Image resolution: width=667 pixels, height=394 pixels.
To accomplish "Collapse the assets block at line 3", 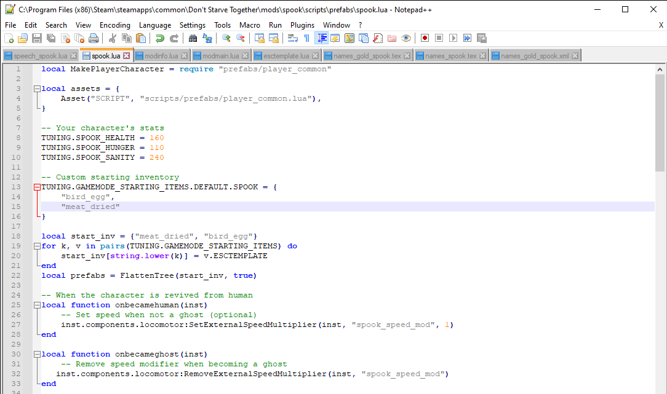I will (37, 89).
